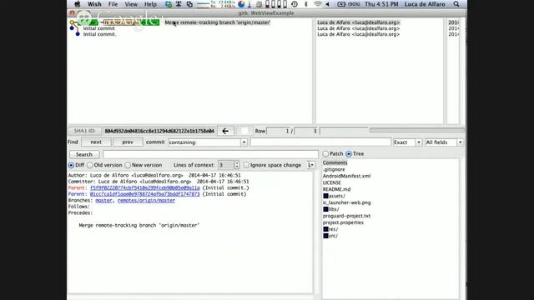Screen dimensions: 534x300
Task: Click the SHA1 ID field
Action: 159,131
